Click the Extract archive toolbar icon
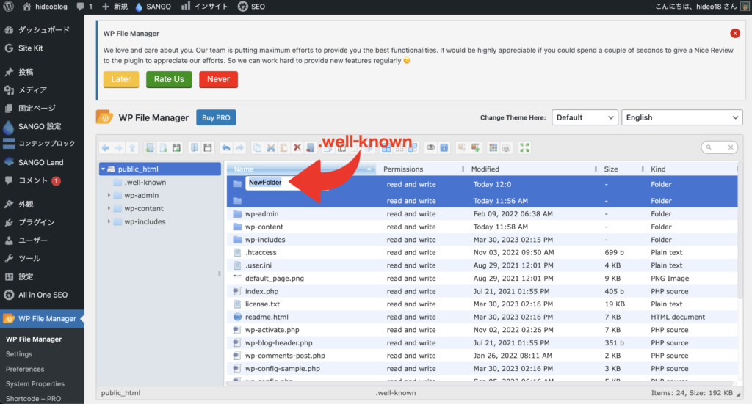This screenshot has height=404, width=752. coord(462,147)
